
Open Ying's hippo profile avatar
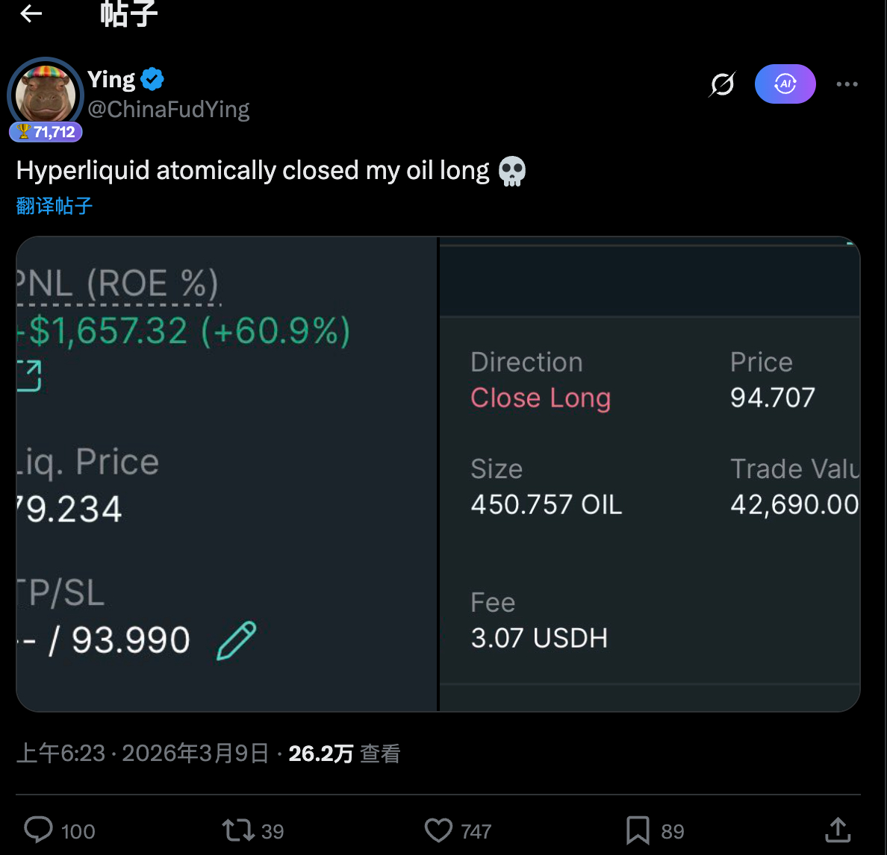pyautogui.click(x=46, y=93)
